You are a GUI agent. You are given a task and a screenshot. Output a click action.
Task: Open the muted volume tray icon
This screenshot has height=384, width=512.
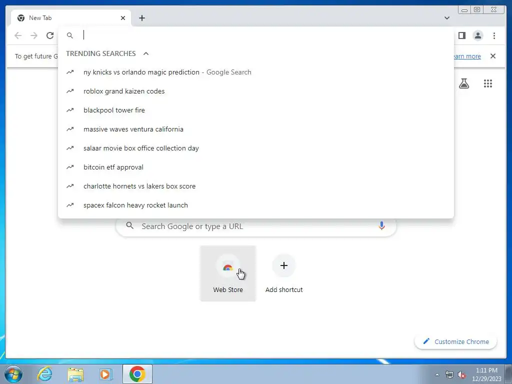click(x=461, y=374)
